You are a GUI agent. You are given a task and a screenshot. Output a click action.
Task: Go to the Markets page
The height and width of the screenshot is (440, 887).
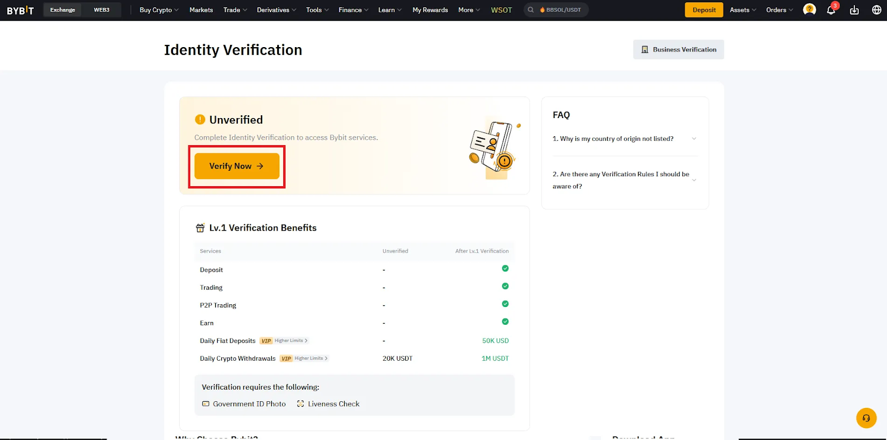tap(201, 10)
